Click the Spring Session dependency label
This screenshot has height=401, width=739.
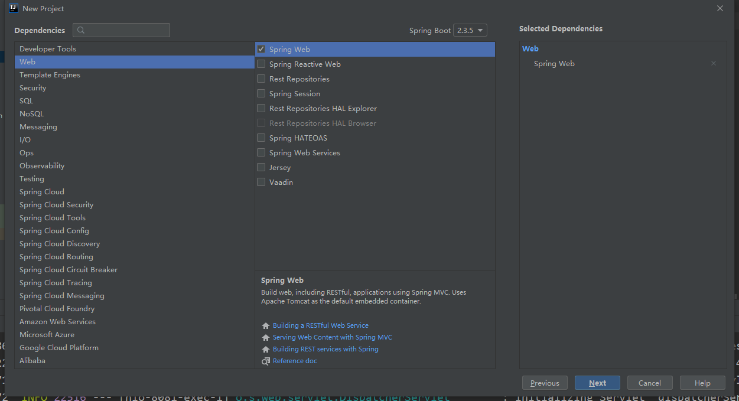pyautogui.click(x=295, y=93)
